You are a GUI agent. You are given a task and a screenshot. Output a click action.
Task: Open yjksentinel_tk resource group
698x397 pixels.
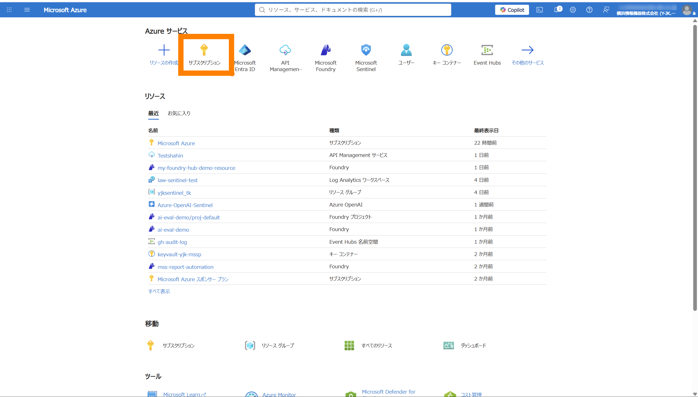coord(174,193)
